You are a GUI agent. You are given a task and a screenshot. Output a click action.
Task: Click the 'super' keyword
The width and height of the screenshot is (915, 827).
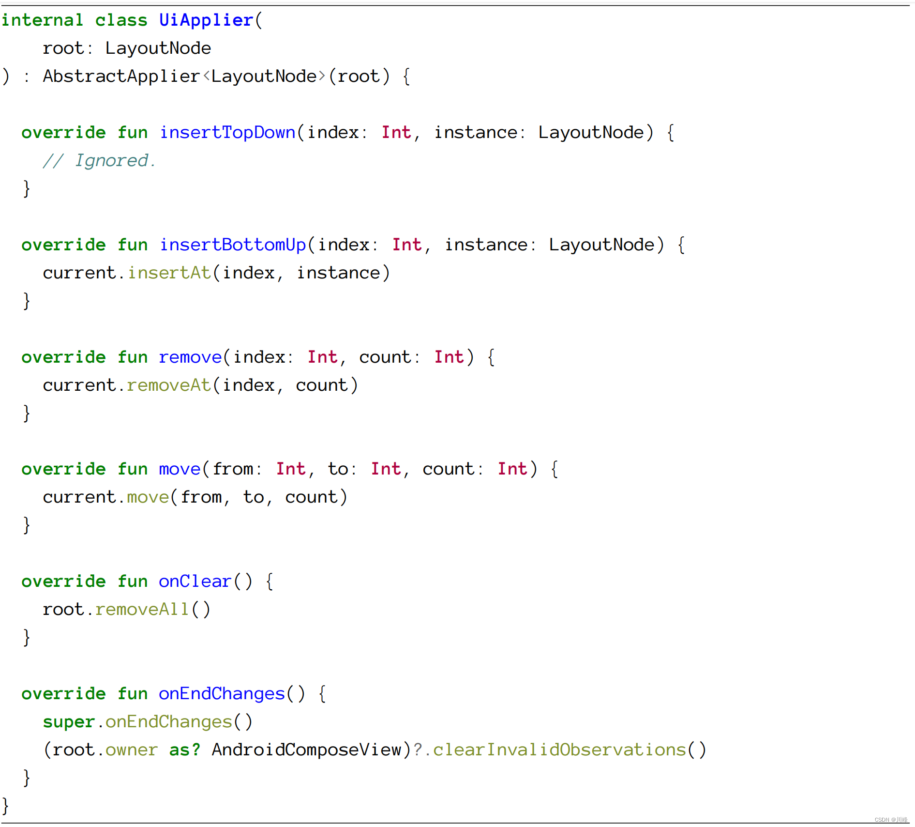pyautogui.click(x=69, y=722)
